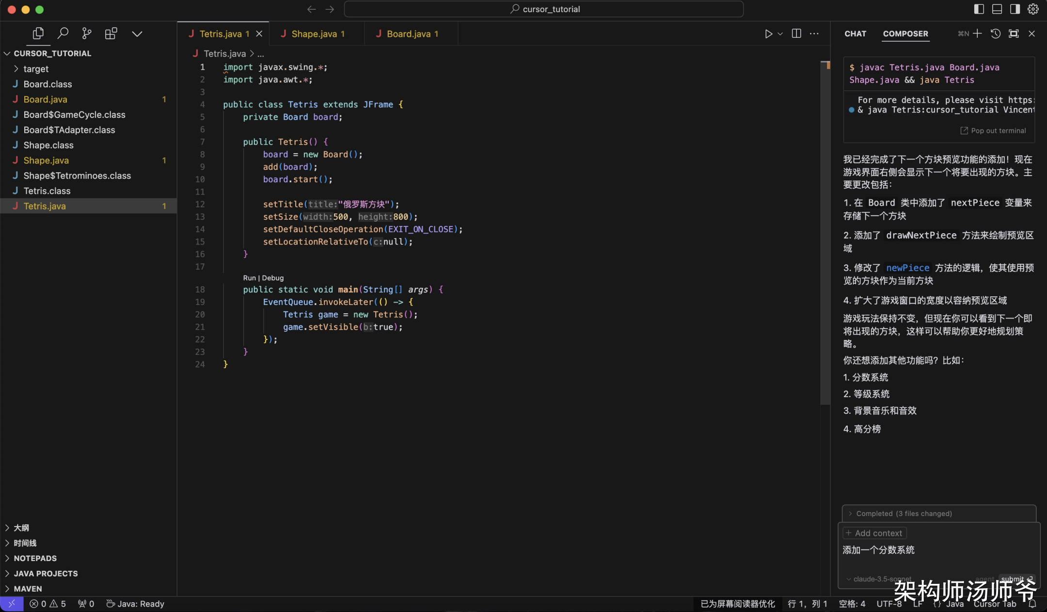Toggle the secondary sidebar layout icon

click(x=1015, y=9)
